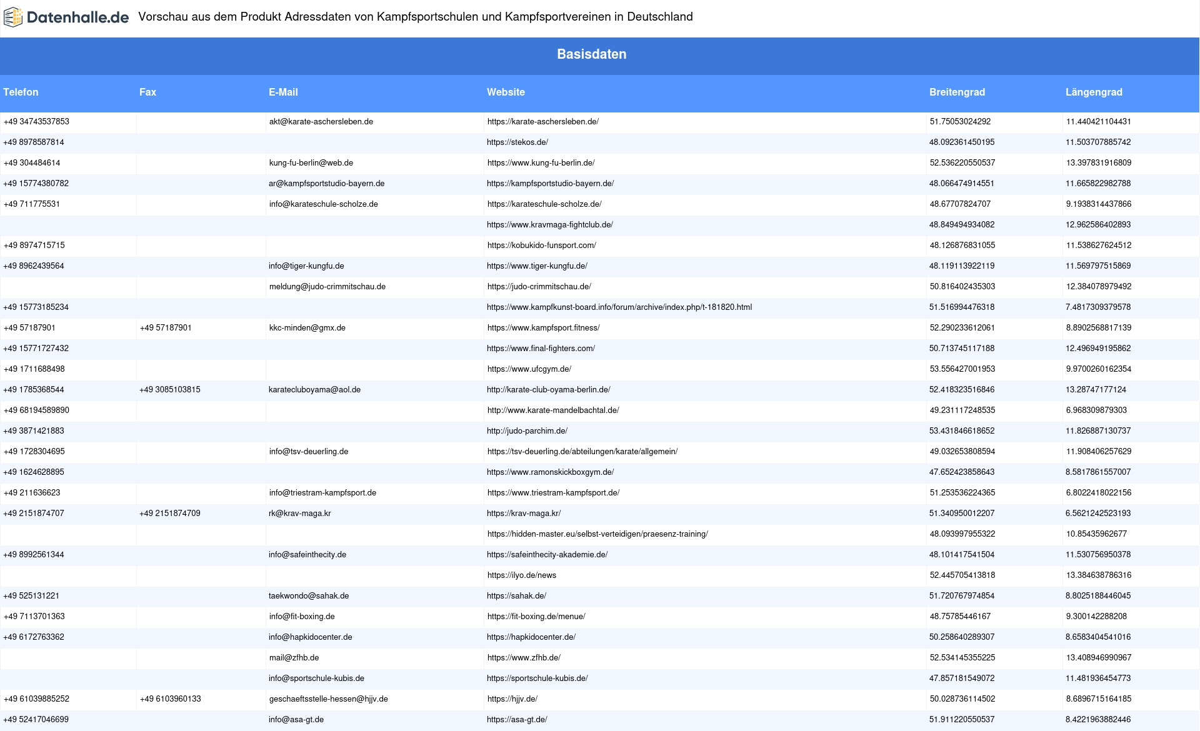Select email geschaeftsstelle-hessen@hjjv.de
This screenshot has height=731, width=1200.
click(x=329, y=699)
